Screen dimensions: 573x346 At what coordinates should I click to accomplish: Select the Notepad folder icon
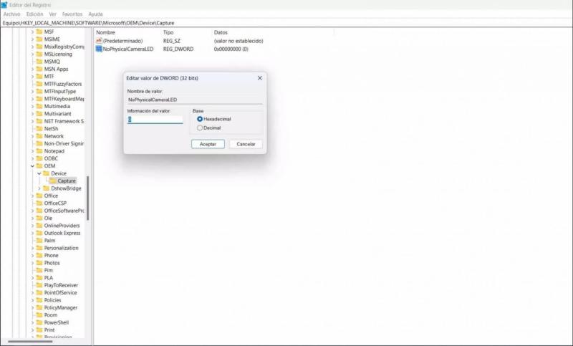[39, 151]
